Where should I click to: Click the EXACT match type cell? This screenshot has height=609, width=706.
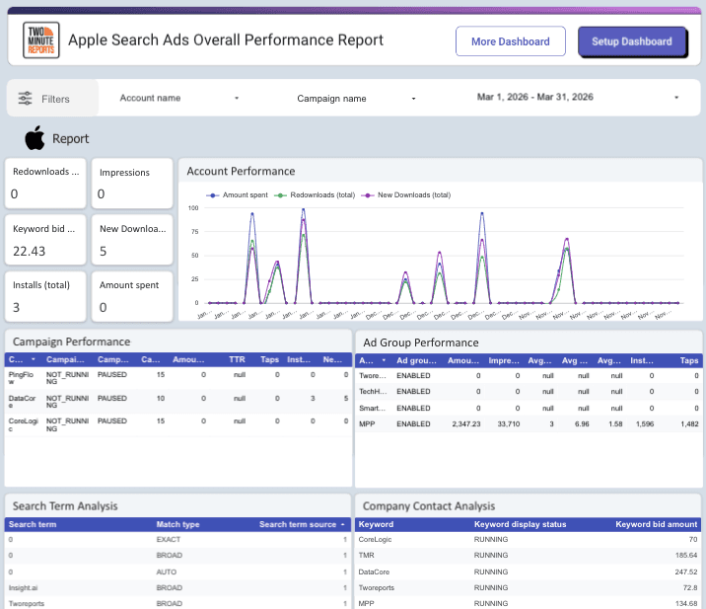pos(169,539)
